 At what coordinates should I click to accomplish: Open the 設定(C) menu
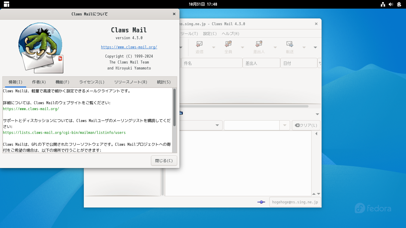(x=210, y=34)
